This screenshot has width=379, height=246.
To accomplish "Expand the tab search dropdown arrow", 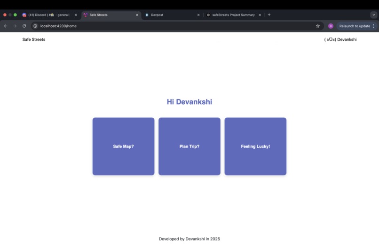I will [x=374, y=15].
